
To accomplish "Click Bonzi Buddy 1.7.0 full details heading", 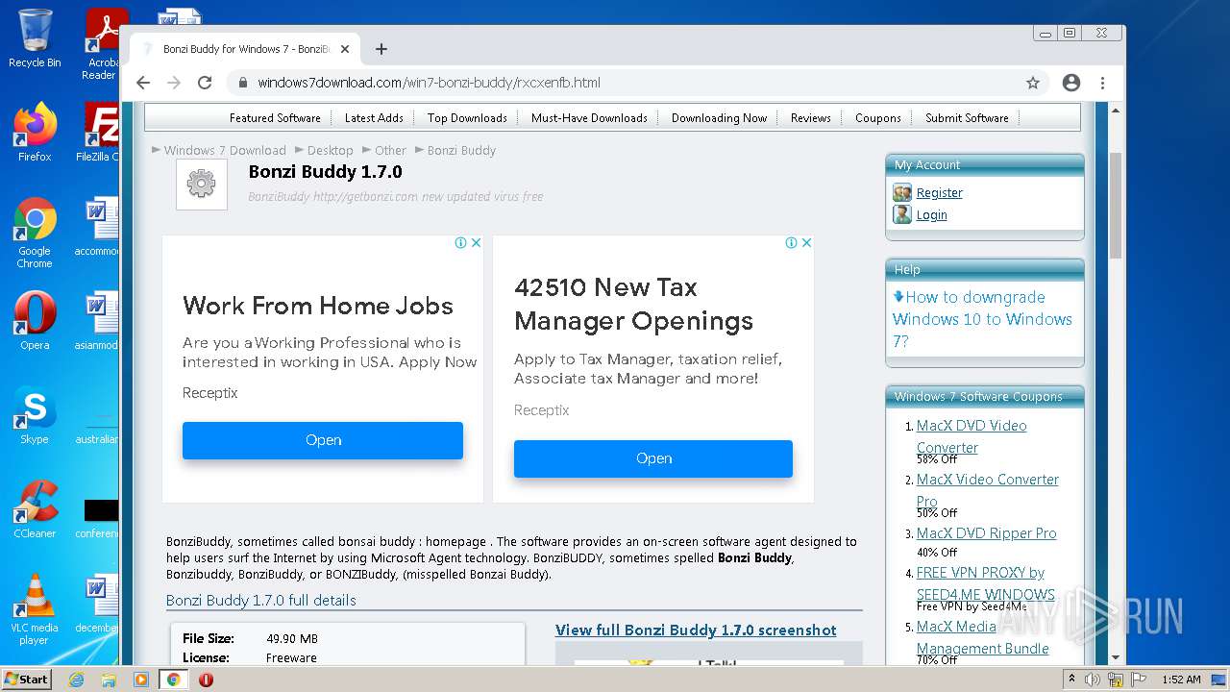I will [261, 600].
